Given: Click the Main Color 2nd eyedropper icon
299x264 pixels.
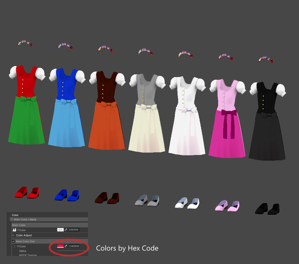Looking at the screenshot, I should [66, 246].
